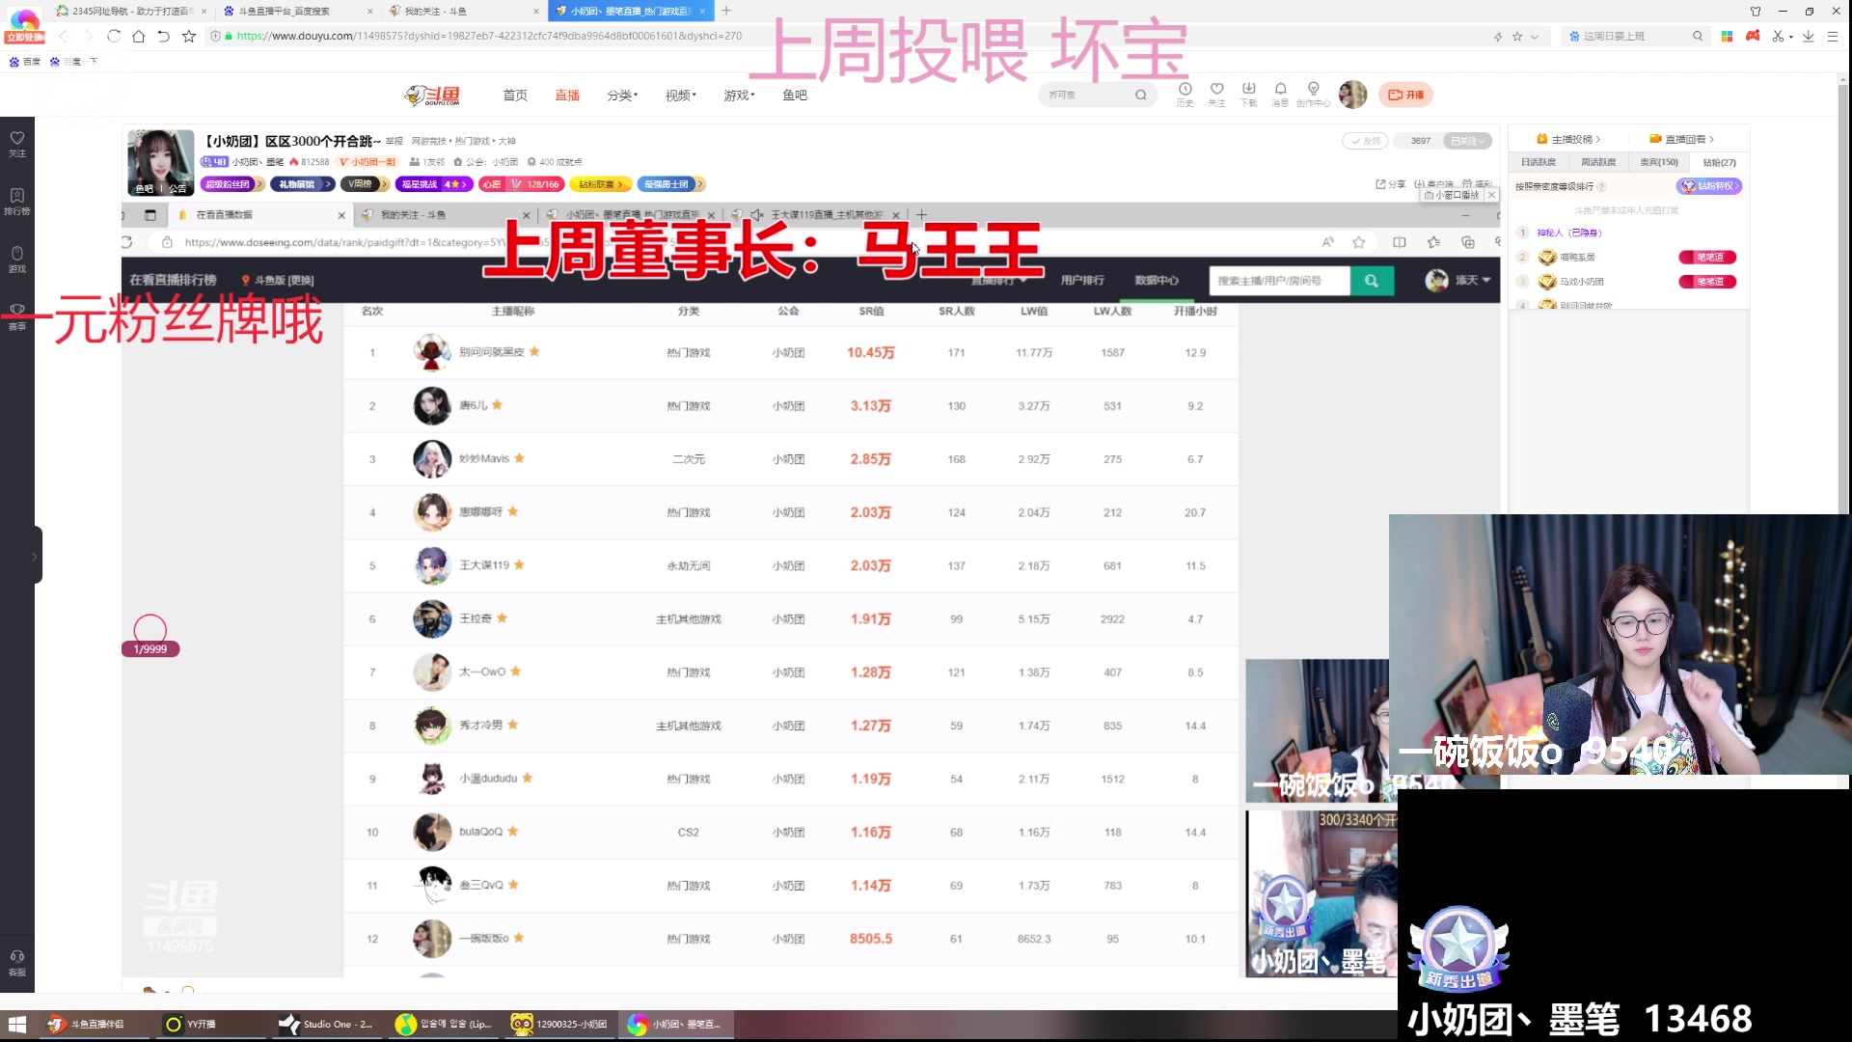The image size is (1852, 1042).
Task: Click 数据中心 on doseeing header
Action: coord(1157,280)
